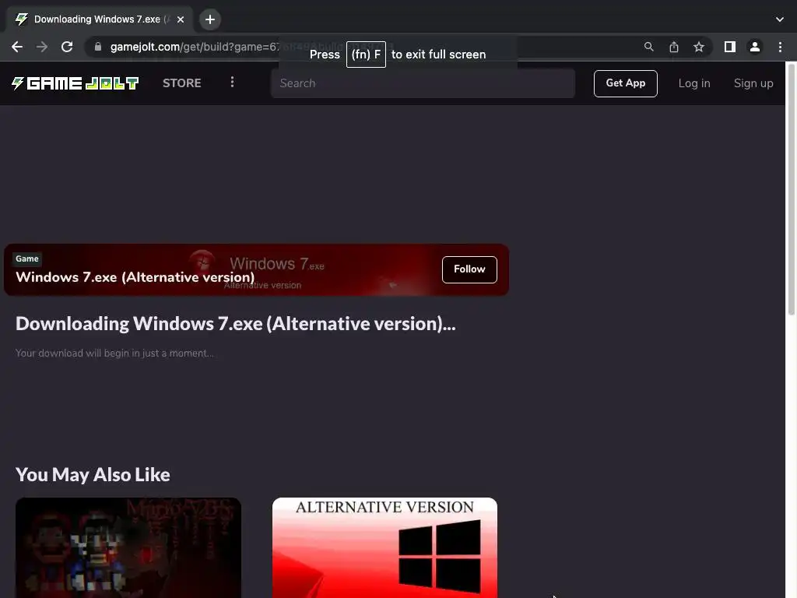The image size is (797, 598).
Task: Go back using the browser back arrow
Action: point(17,47)
